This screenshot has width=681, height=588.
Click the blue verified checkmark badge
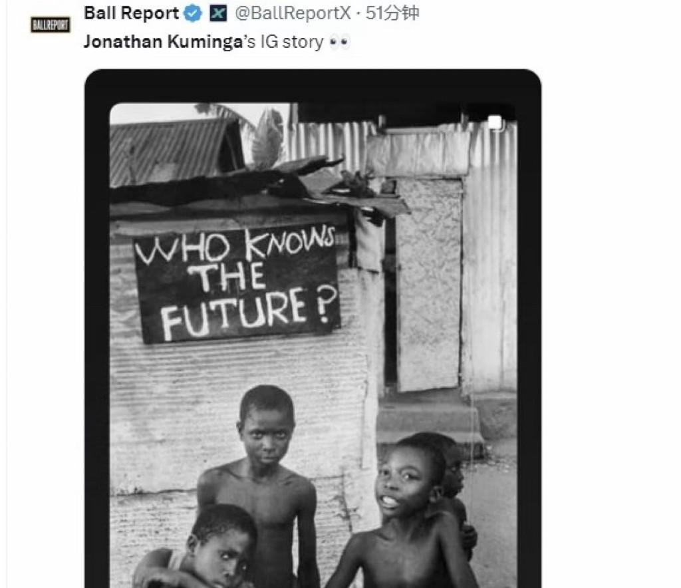click(x=193, y=14)
